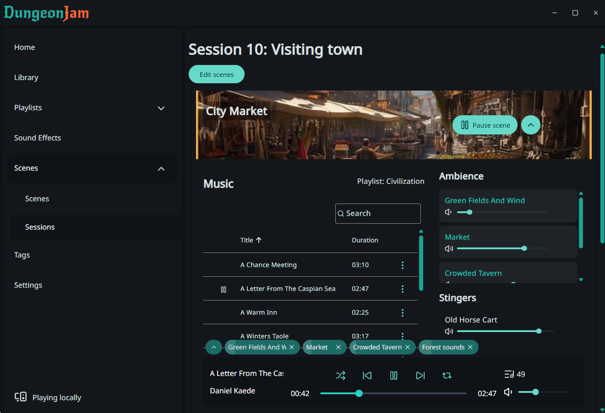Adjust Old Horse Cart volume slider

(505, 331)
